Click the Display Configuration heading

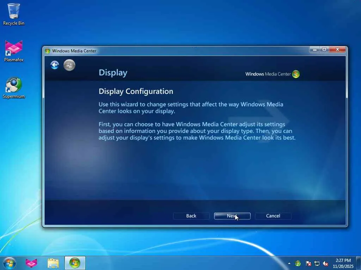tap(136, 91)
